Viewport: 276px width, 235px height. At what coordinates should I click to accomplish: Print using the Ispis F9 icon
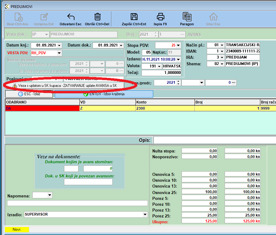[x=161, y=17]
